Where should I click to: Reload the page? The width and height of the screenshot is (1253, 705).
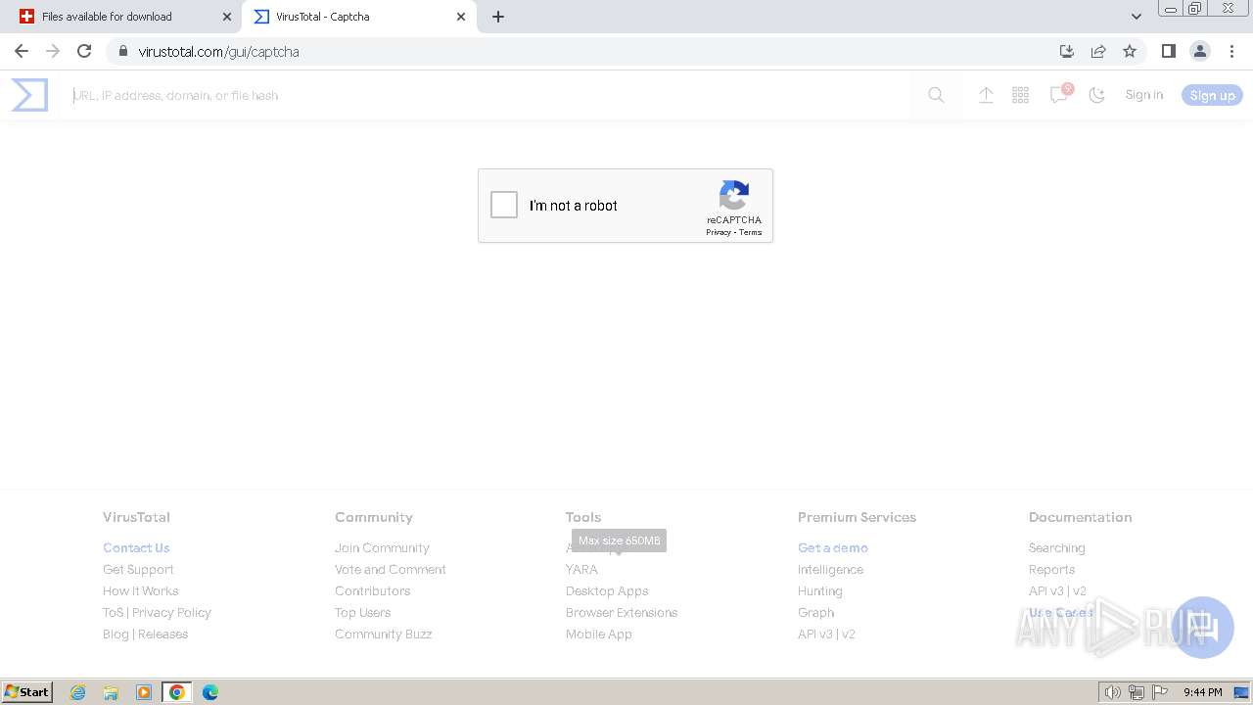click(84, 51)
